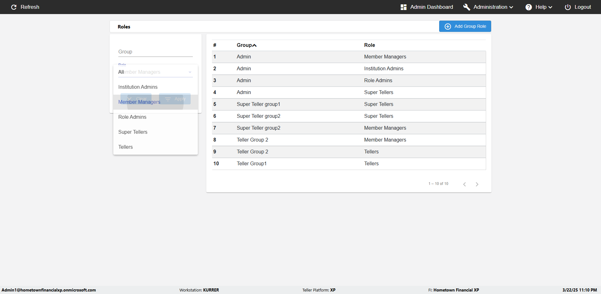Click the Help question mark icon

(x=529, y=7)
